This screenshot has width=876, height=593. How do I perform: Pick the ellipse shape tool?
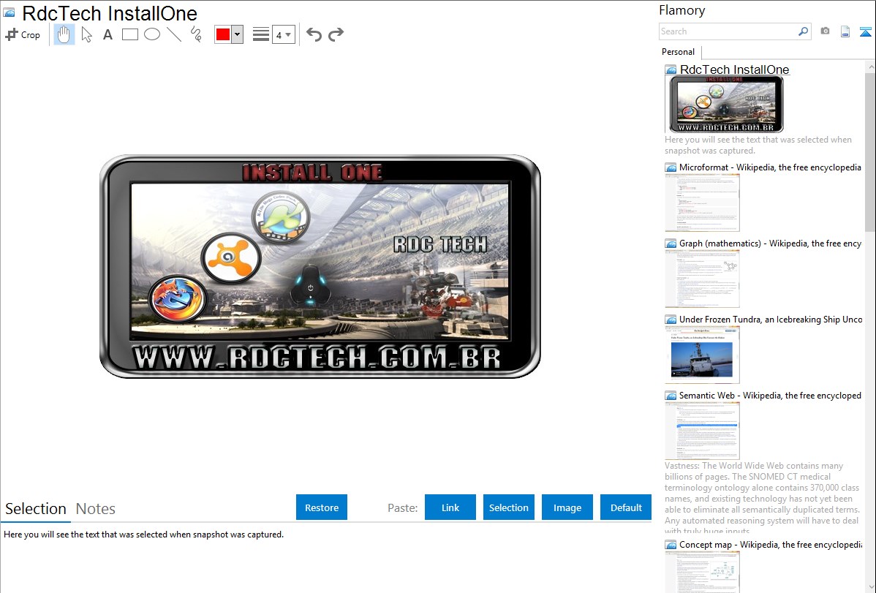tap(151, 34)
